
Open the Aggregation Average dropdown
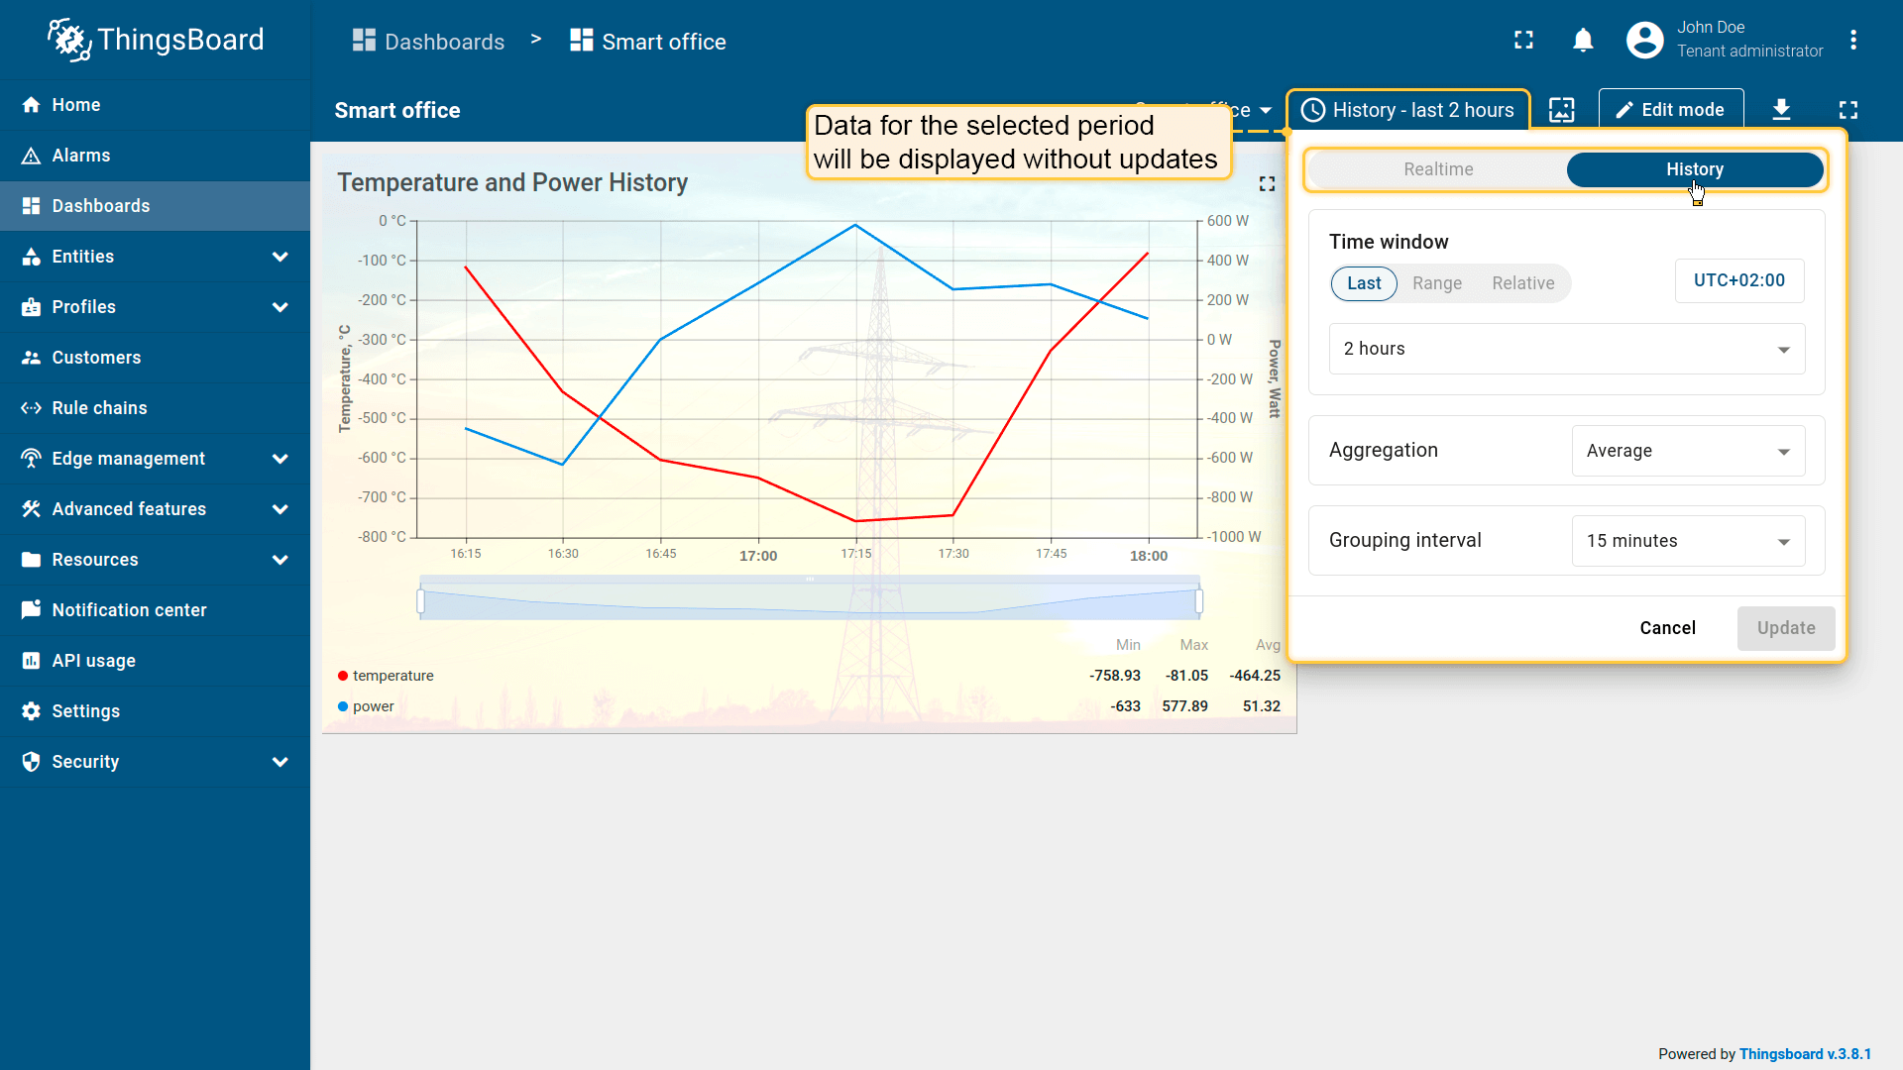click(x=1688, y=451)
